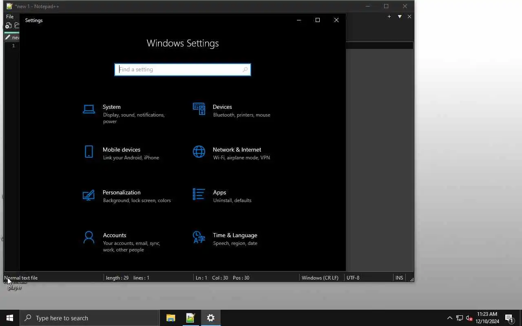This screenshot has height=326, width=522.
Task: Click Settings gear taskbar icon
Action: [210, 318]
